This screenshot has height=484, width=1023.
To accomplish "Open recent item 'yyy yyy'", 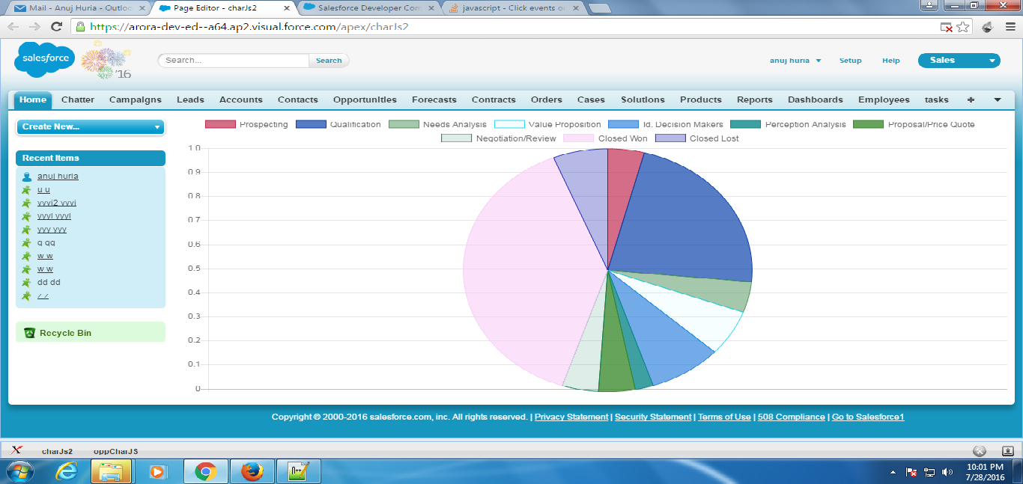I will tap(52, 230).
